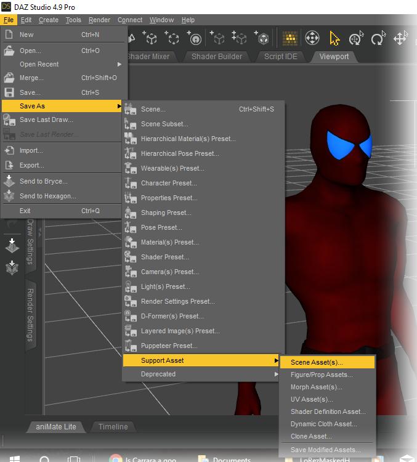Select the yellow arrow Node Selection tool
The height and width of the screenshot is (462, 417).
[x=334, y=38]
